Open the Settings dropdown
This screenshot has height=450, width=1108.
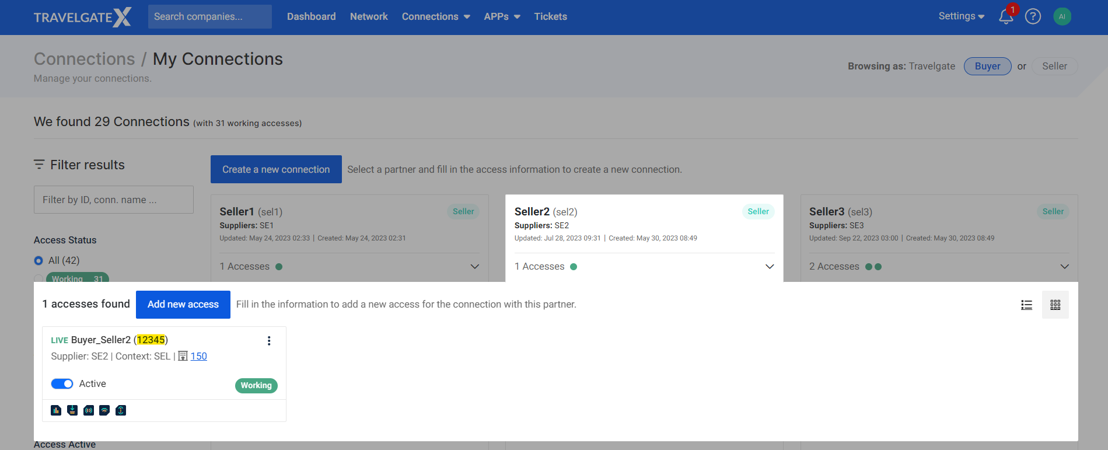click(x=961, y=16)
